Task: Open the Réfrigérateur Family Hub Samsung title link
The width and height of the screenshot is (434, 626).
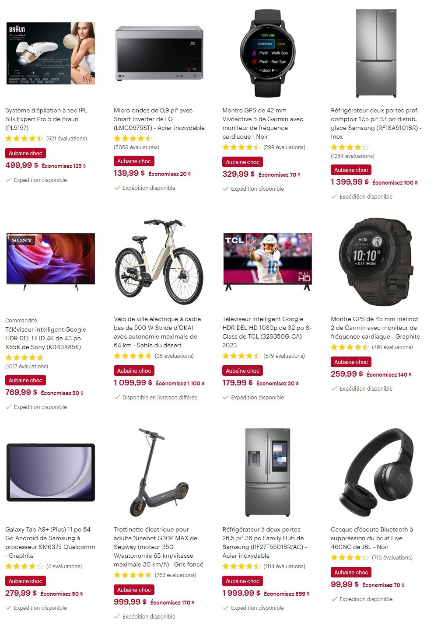Action: coord(265,542)
